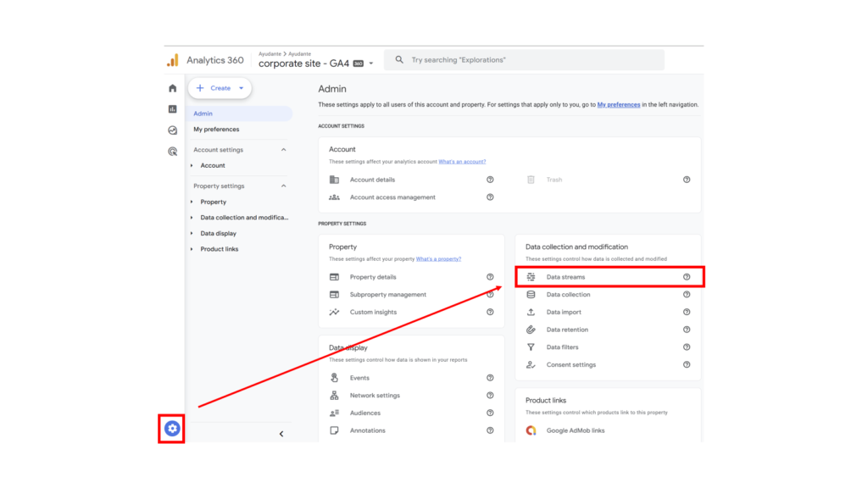Image resolution: width=868 pixels, height=488 pixels.
Task: Open Subproperty management
Action: (x=388, y=294)
